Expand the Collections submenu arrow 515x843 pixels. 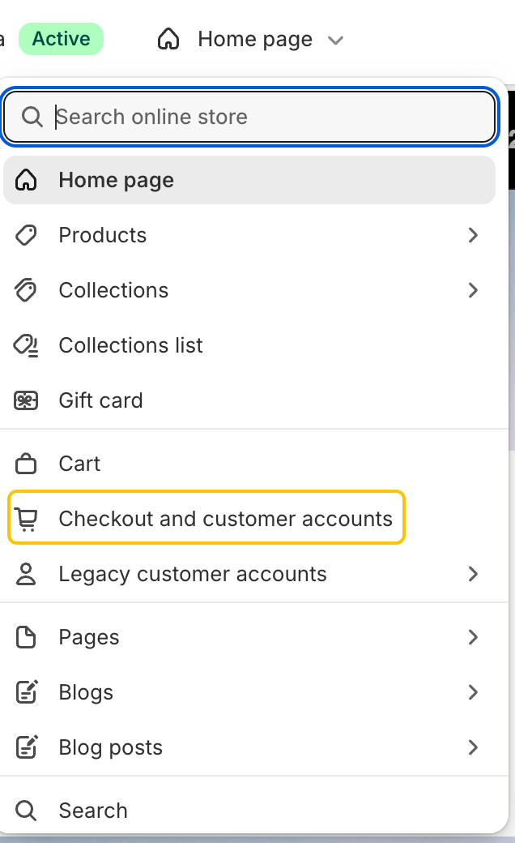point(473,290)
